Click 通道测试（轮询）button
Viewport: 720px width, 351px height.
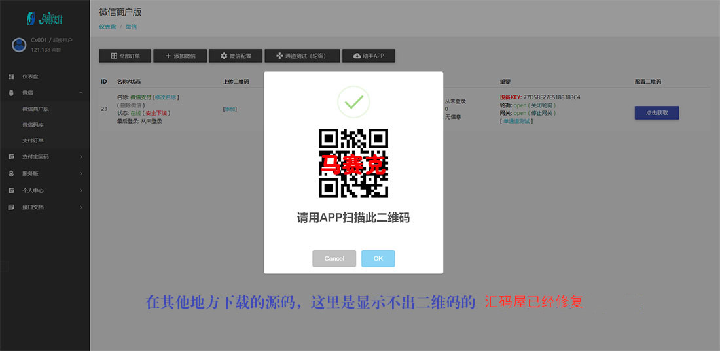pos(302,56)
